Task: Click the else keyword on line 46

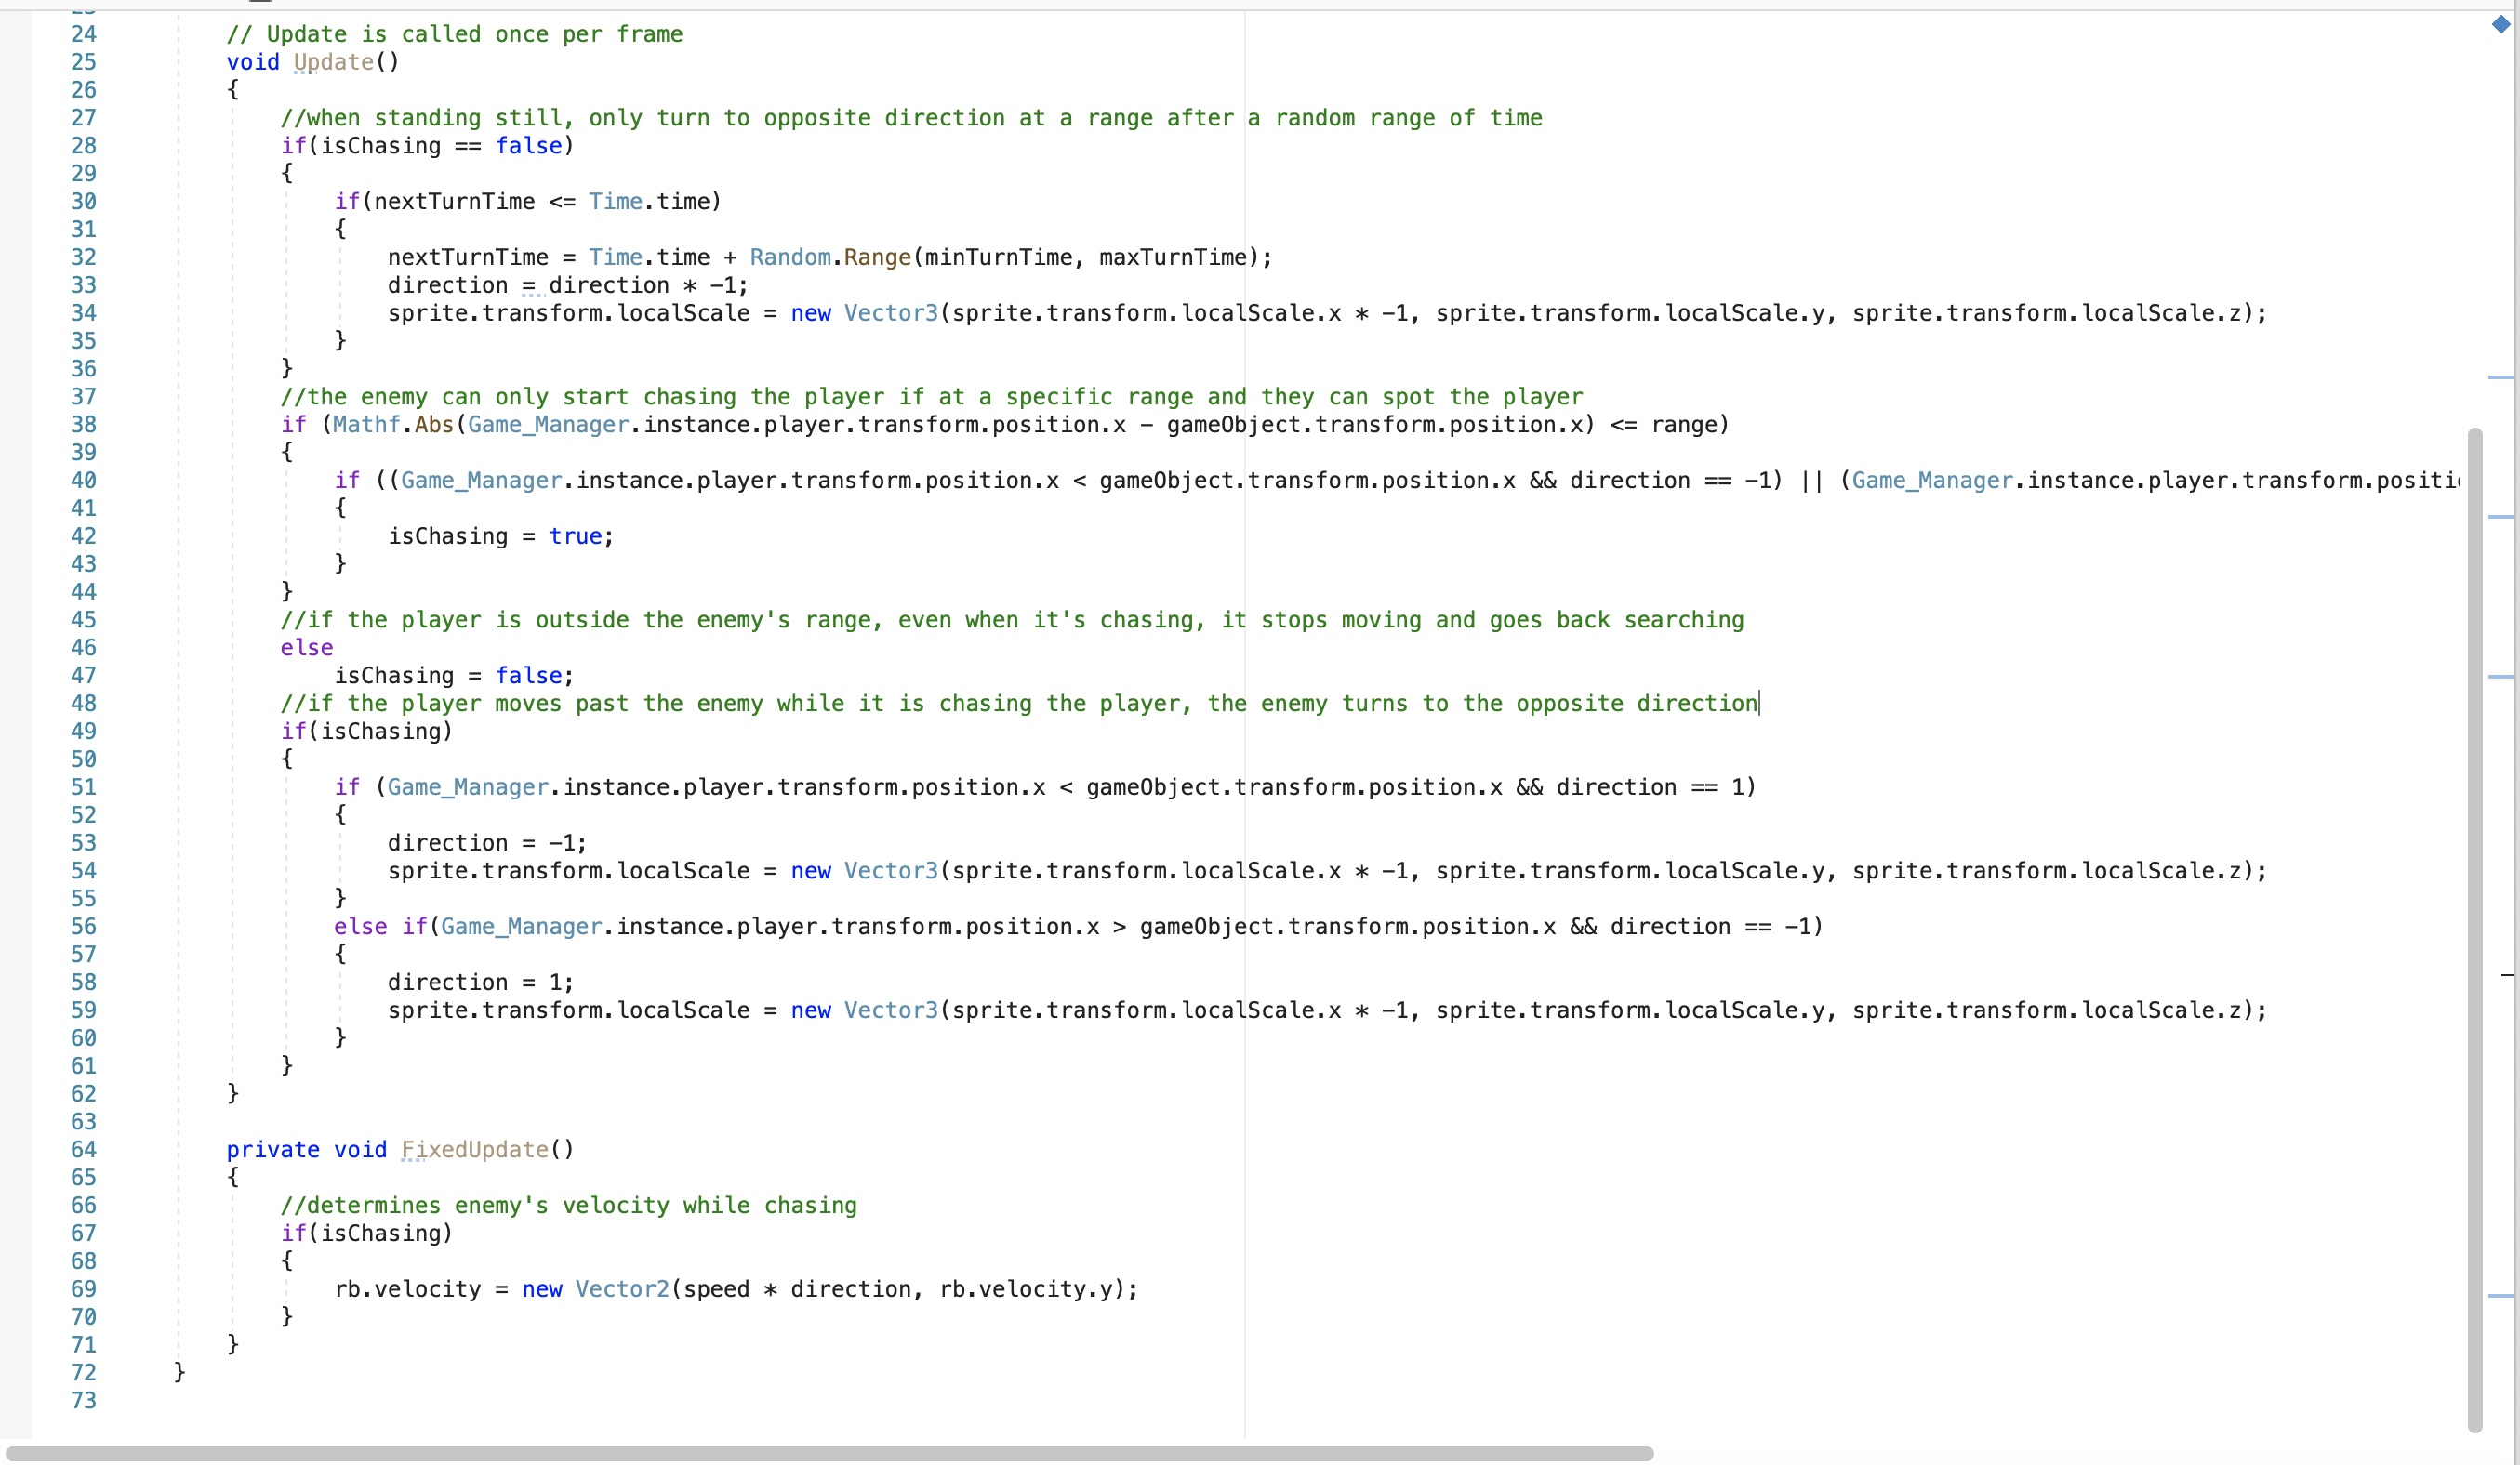Action: [x=306, y=648]
